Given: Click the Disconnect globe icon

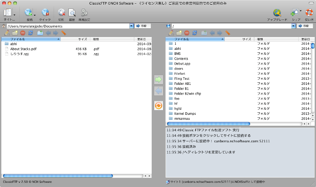Looking at the screenshot, I should (x=61, y=13).
